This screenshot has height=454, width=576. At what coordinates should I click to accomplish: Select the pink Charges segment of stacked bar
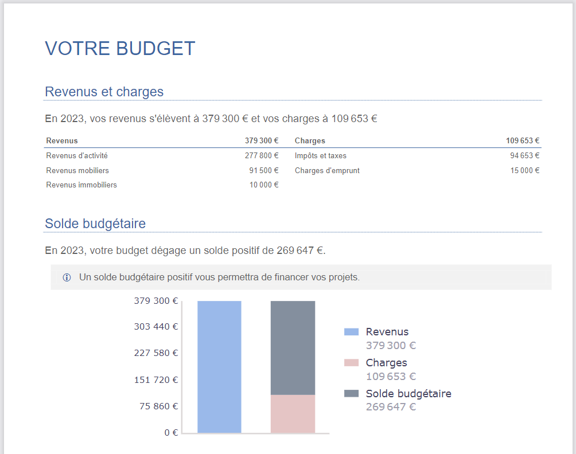(293, 414)
